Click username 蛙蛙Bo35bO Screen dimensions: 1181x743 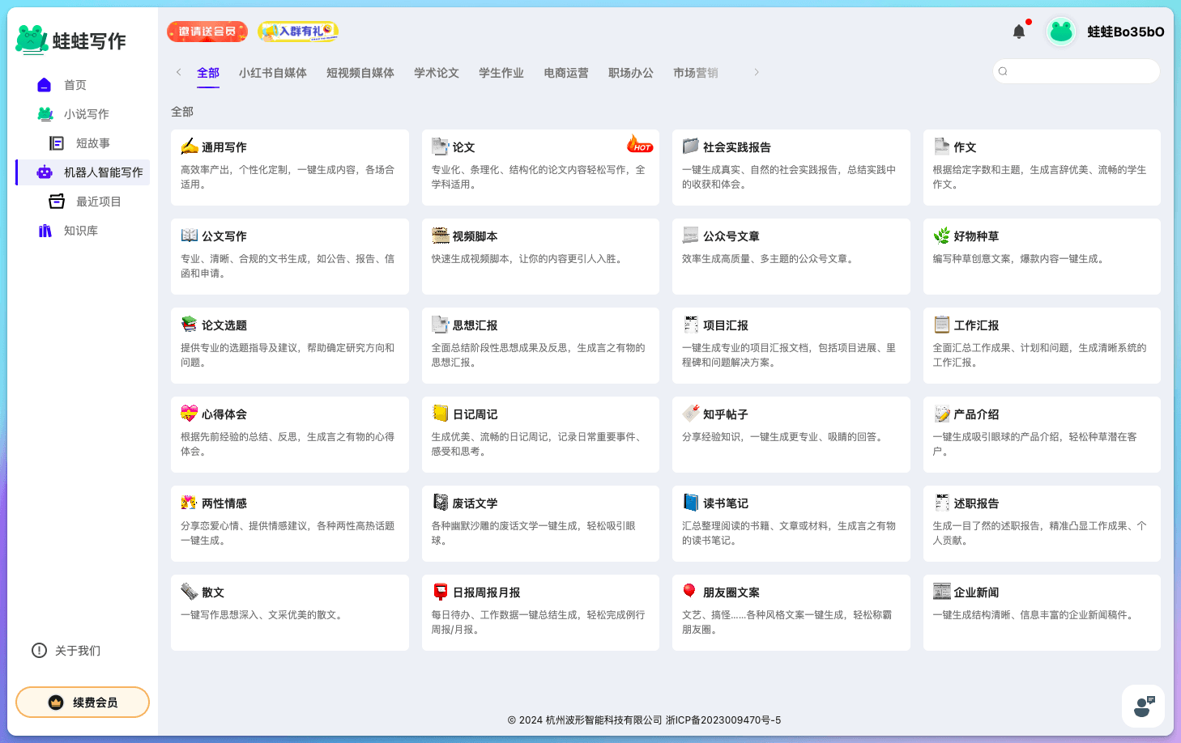[1126, 32]
